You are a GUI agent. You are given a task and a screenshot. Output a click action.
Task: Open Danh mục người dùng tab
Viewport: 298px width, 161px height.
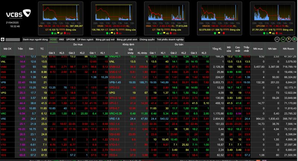[35, 39]
